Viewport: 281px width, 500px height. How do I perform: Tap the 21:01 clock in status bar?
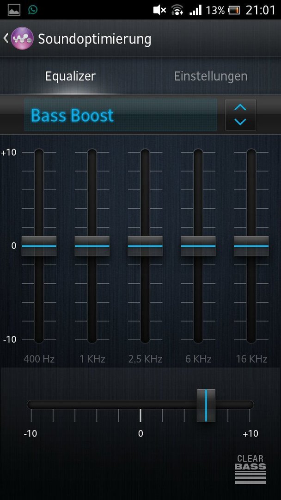coord(260,10)
